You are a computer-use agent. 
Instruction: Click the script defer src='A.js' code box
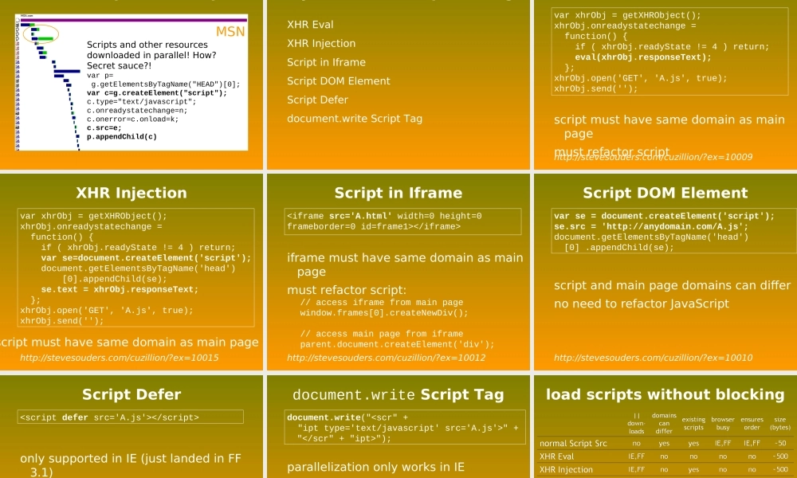coord(132,417)
